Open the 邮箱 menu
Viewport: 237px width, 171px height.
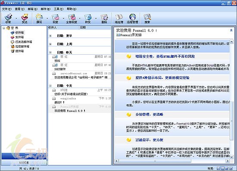click(33, 9)
